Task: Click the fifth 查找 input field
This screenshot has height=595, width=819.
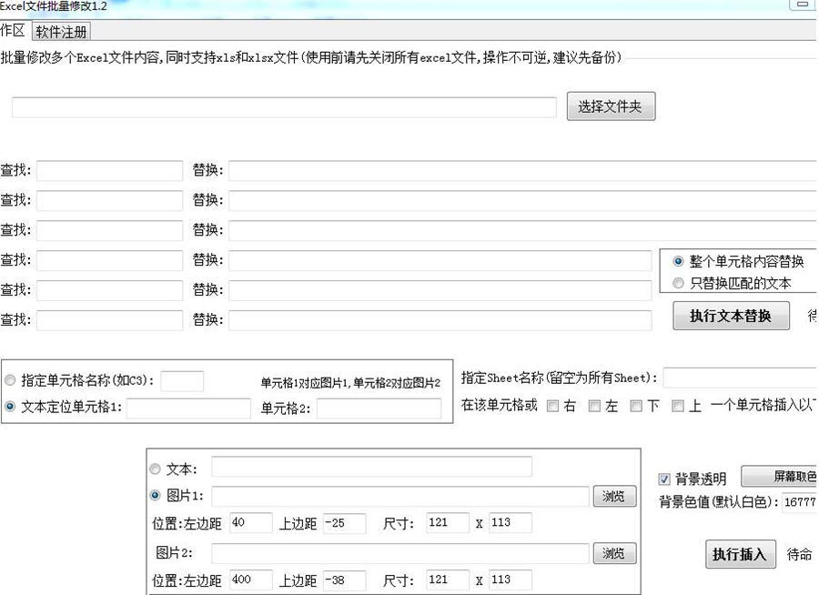Action: coord(110,290)
